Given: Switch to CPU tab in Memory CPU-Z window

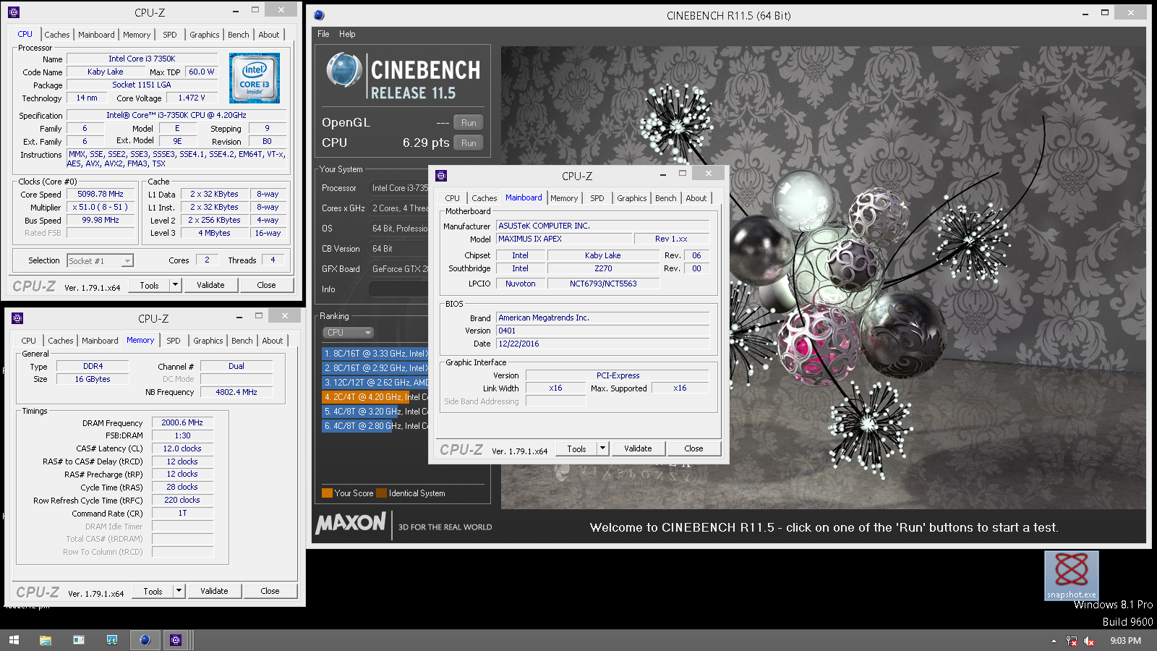Looking at the screenshot, I should (29, 341).
